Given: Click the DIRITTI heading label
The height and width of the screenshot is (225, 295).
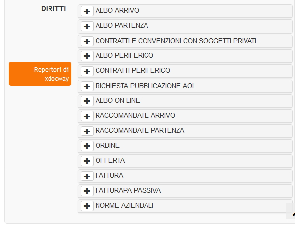Looking at the screenshot, I should [53, 9].
